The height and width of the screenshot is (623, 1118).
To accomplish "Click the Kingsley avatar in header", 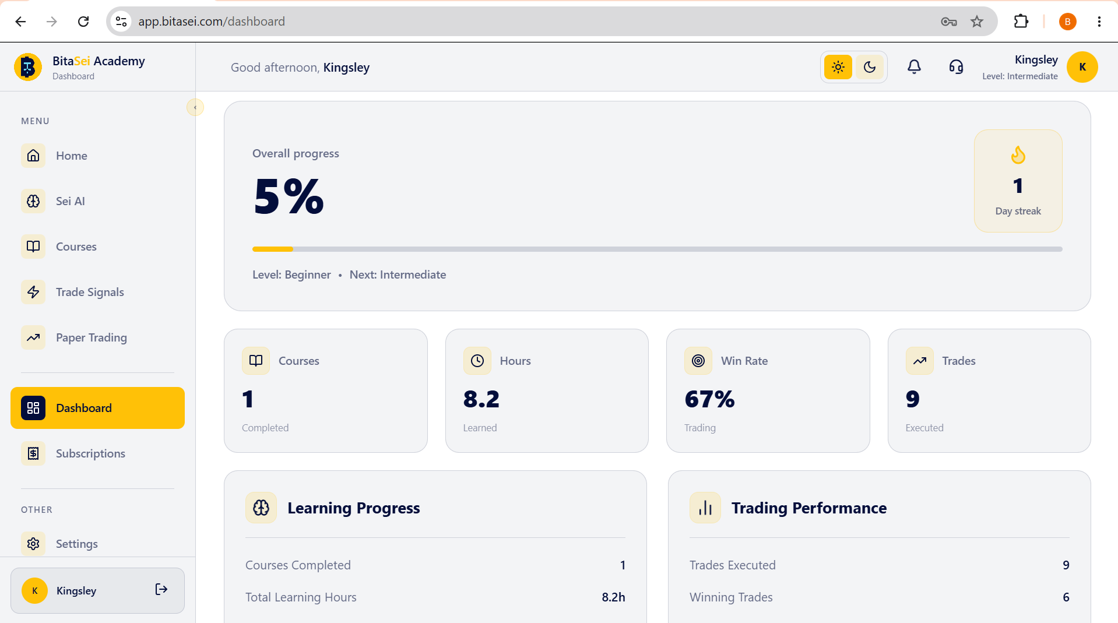I will pos(1082,67).
